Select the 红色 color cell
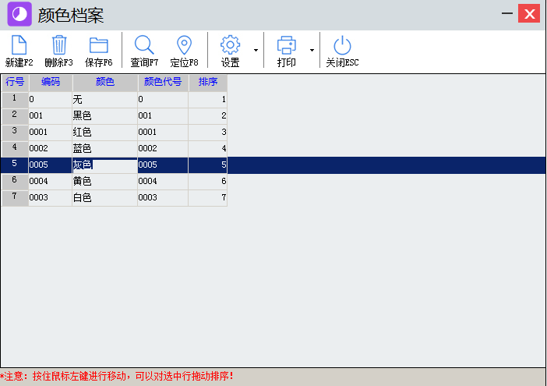The width and height of the screenshot is (547, 386). 104,132
